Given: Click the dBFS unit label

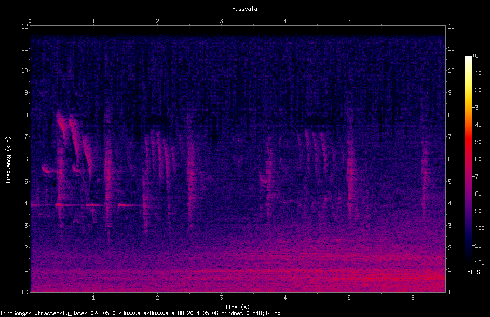Looking at the screenshot, I should click(473, 272).
